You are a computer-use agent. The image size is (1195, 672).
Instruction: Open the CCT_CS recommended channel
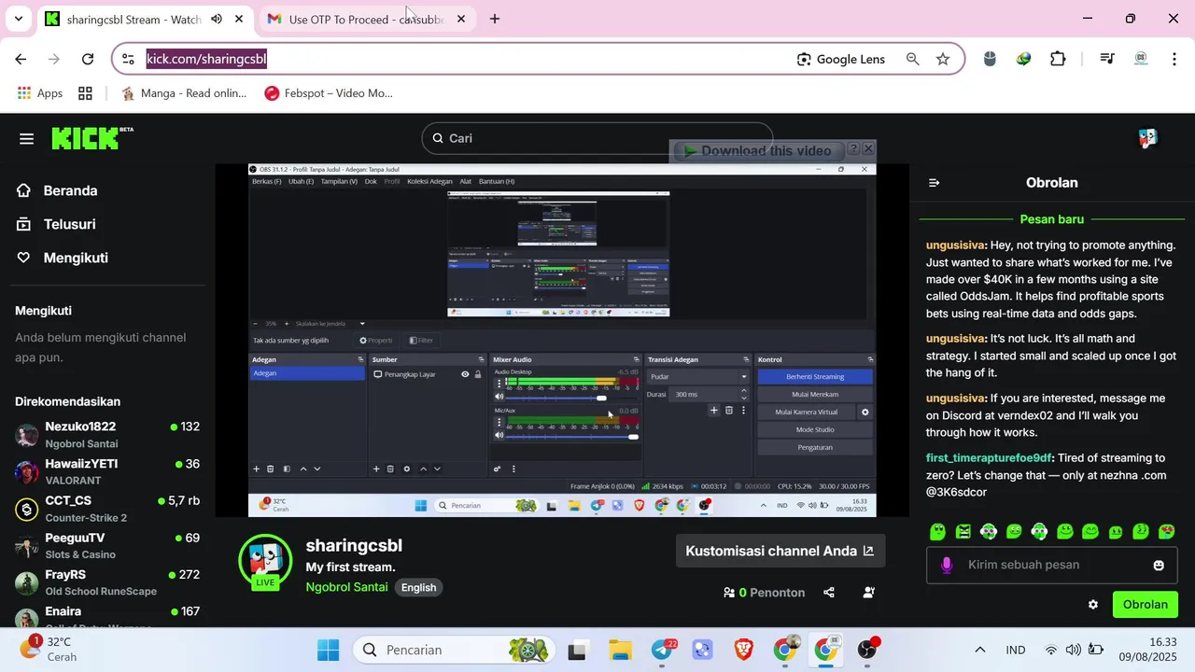[x=107, y=509]
